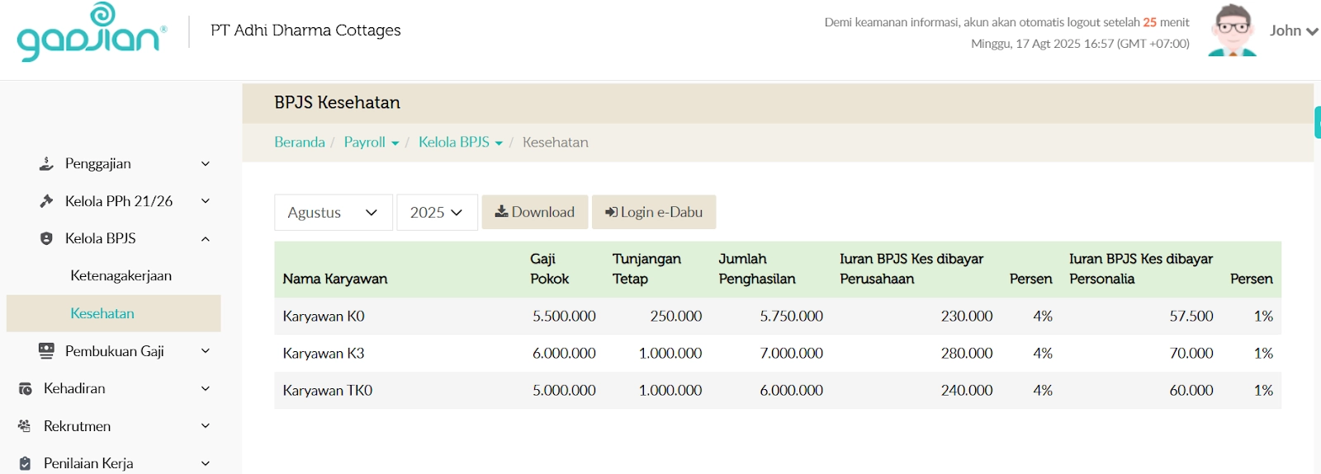Click the Kelola BPJS shield icon
The image size is (1321, 474).
[46, 238]
